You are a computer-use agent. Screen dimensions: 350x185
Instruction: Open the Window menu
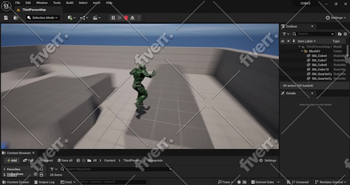coord(42,3)
